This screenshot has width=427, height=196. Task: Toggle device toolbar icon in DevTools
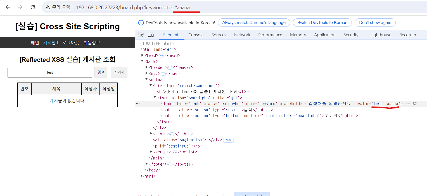tap(151, 35)
